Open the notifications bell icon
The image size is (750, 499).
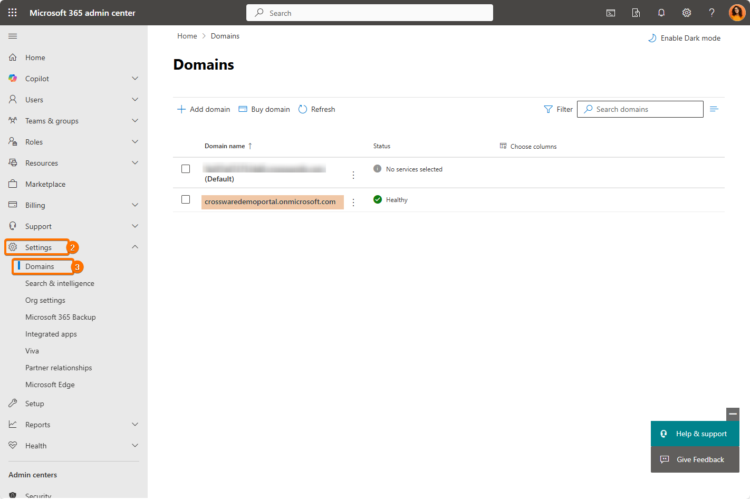coord(661,13)
